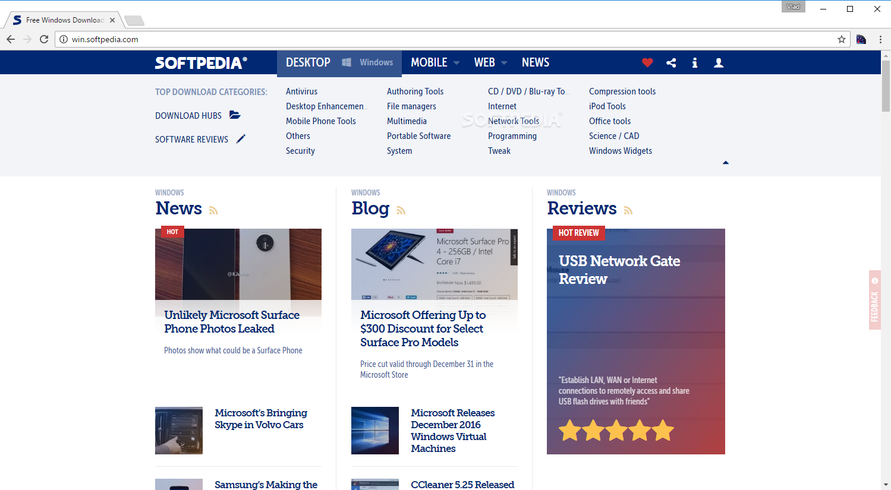This screenshot has height=490, width=891.
Task: Click the Softpedia logo
Action: coord(201,63)
